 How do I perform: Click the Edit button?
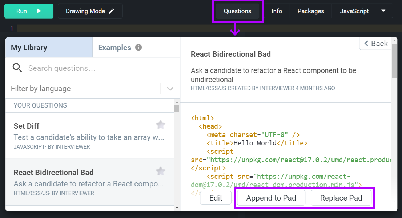216,198
